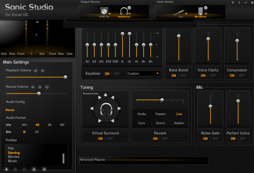Test the top-left surround speaker
The width and height of the screenshot is (254, 173).
(99, 98)
